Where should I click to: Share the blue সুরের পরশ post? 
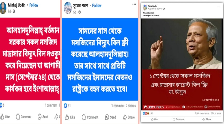[x=129, y=117]
